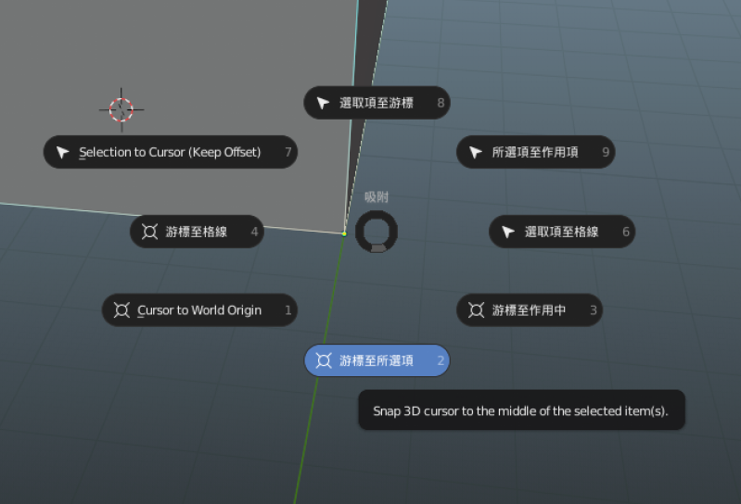Screen dimensions: 741x504
Task: Click cursor icon on 游標至格線 entry
Action: click(x=150, y=232)
